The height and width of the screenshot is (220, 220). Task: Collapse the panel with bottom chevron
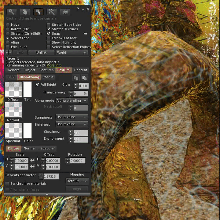coord(47,194)
